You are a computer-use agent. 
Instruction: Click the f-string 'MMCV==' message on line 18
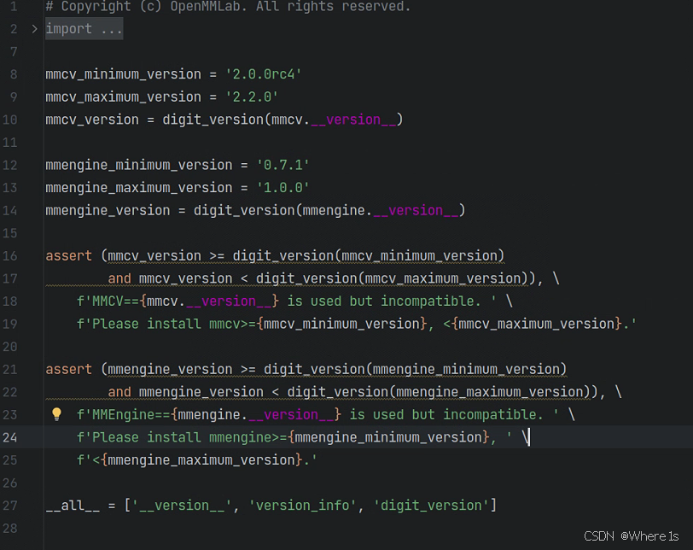coord(109,301)
